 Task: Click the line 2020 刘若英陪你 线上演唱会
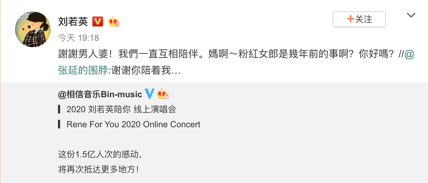coord(121,109)
